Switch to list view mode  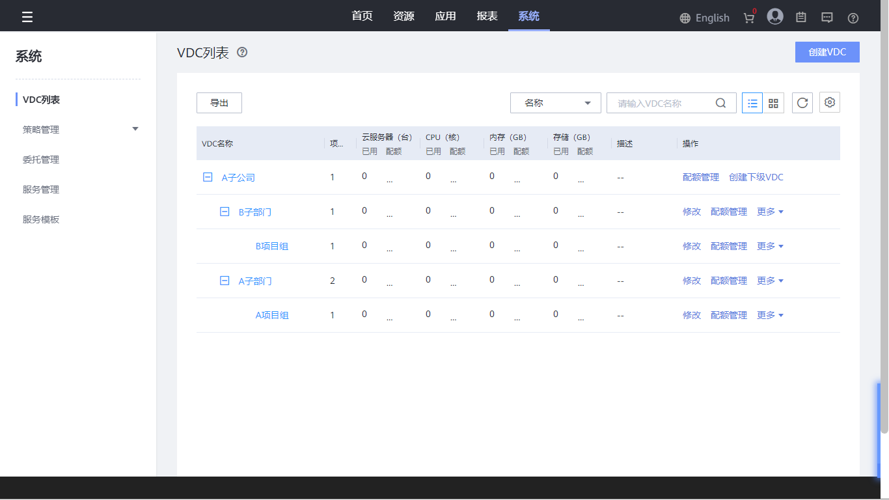752,103
